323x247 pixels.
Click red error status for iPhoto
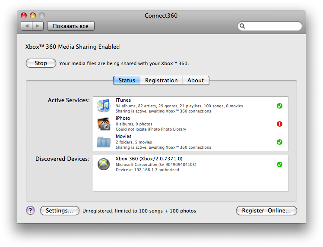pyautogui.click(x=279, y=124)
